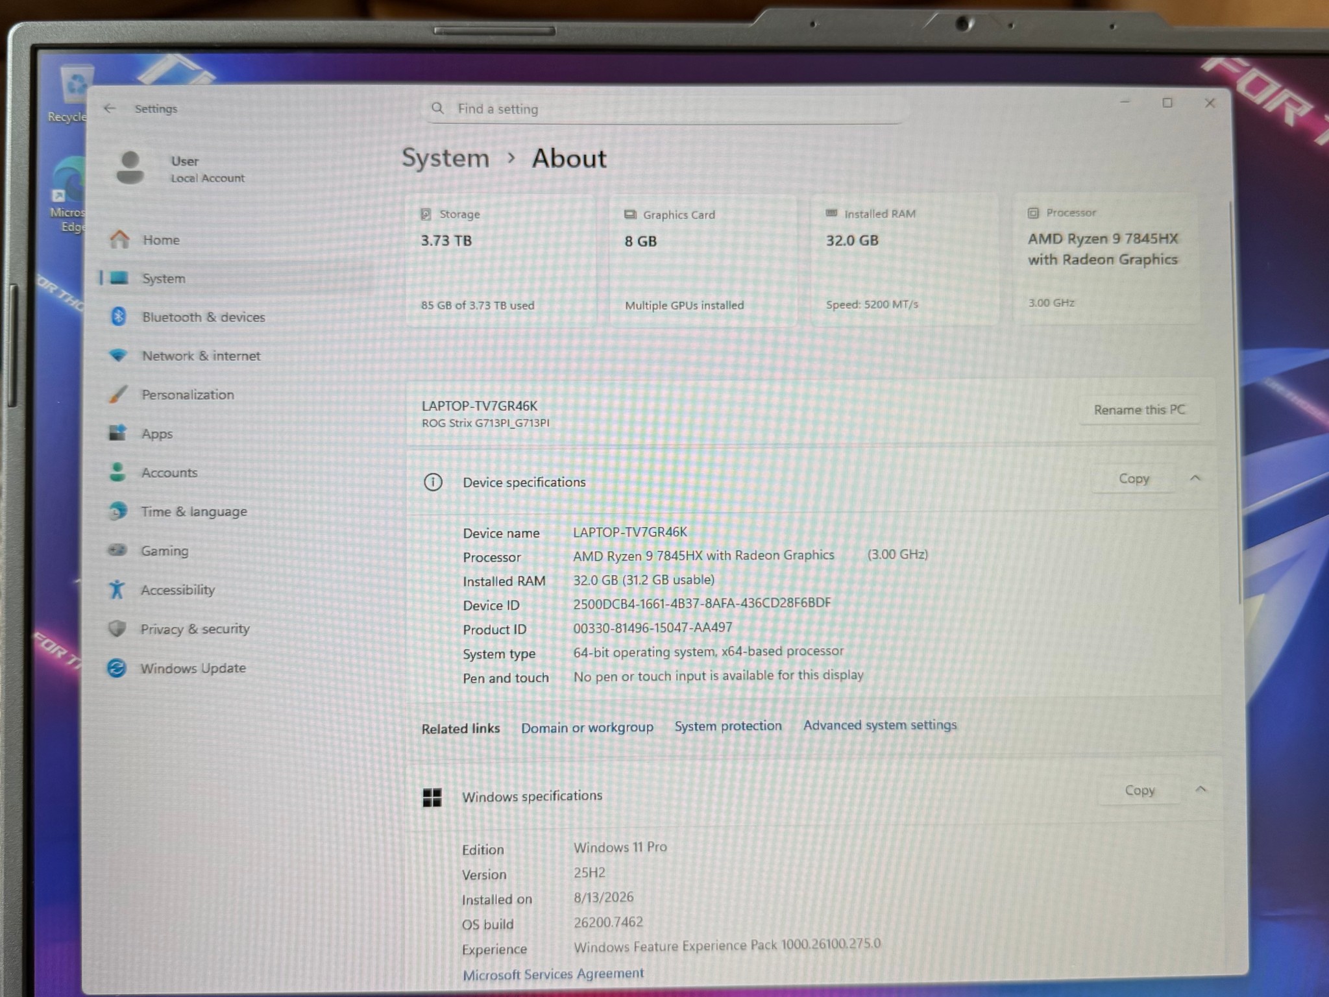
Task: Open Microsoft Services Agreement link
Action: (x=553, y=974)
